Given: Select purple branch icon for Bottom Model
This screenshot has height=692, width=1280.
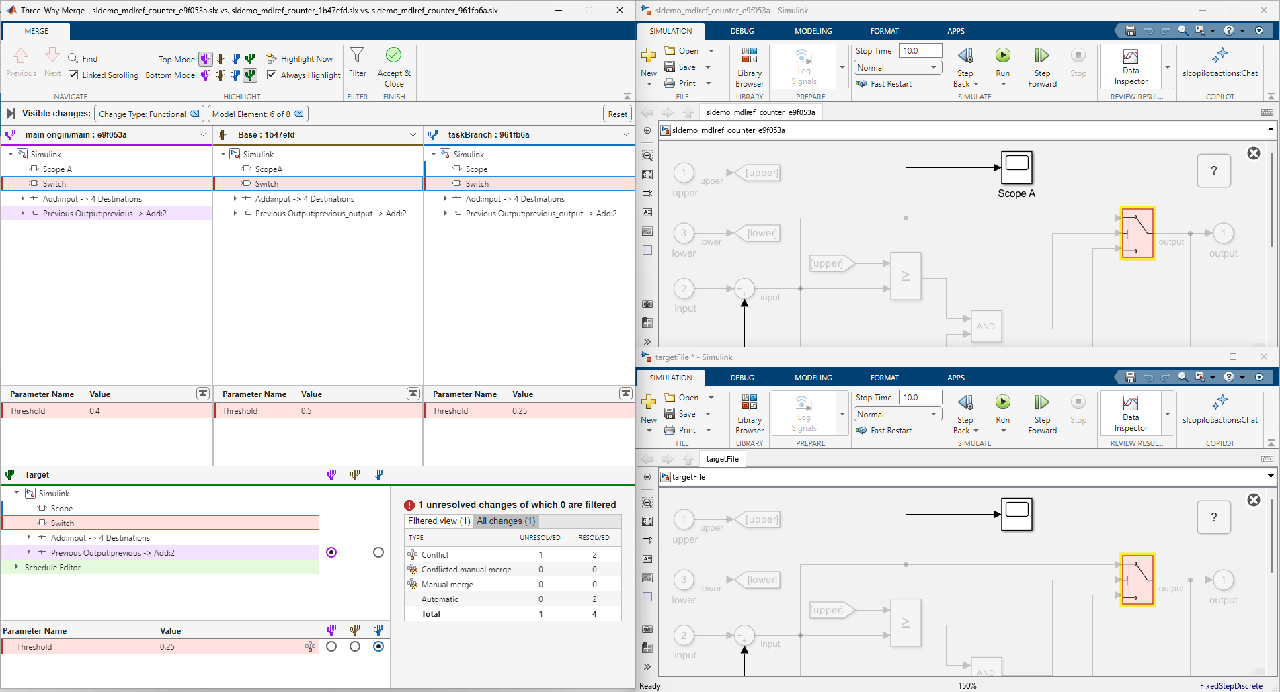Looking at the screenshot, I should click(x=206, y=75).
